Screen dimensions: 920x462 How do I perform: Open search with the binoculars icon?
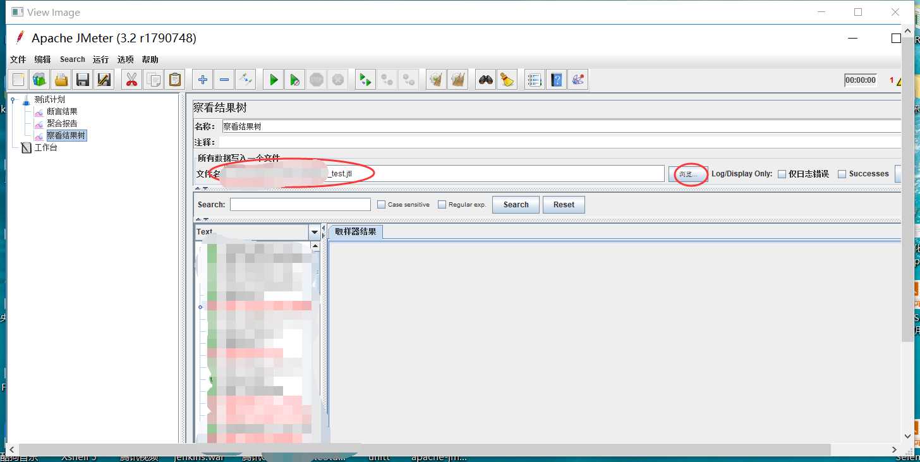pos(485,80)
